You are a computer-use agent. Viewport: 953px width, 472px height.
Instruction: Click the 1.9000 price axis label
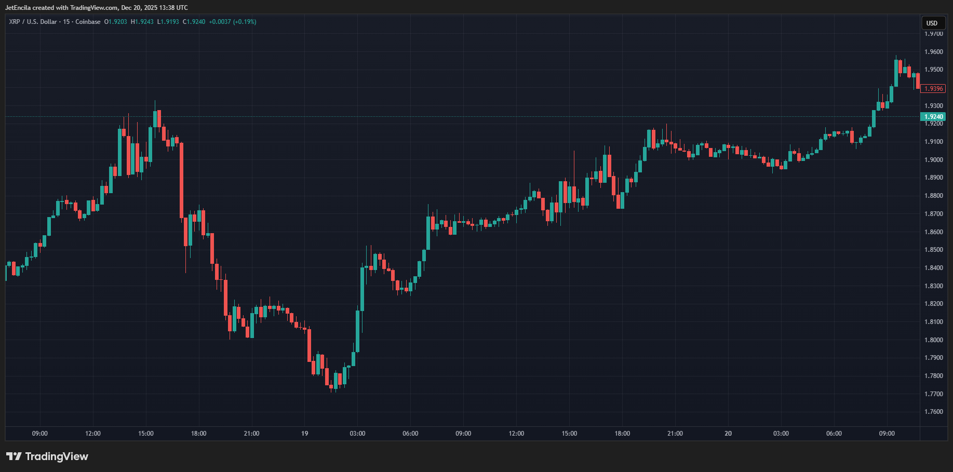pyautogui.click(x=933, y=160)
